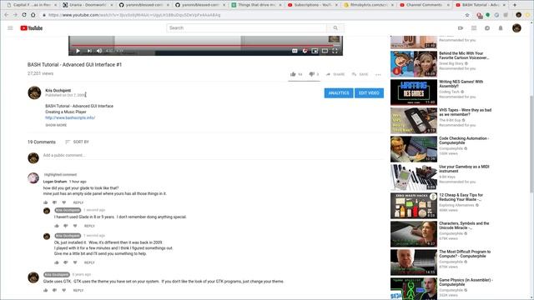Screen dimensions: 534x300
Task: Open "12 Cheap & Easy Tips" video thumbnail
Action: coord(414,206)
